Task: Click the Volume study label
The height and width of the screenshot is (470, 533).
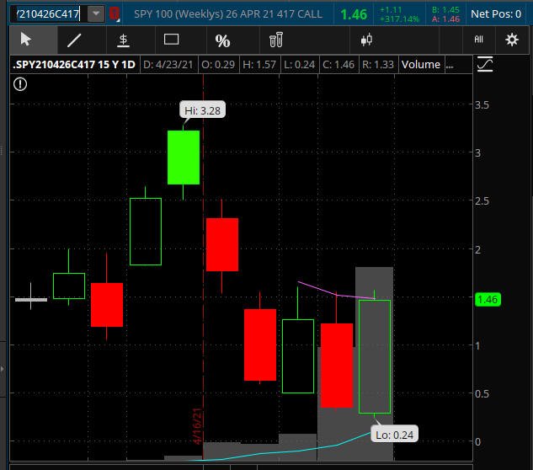Action: click(x=421, y=64)
